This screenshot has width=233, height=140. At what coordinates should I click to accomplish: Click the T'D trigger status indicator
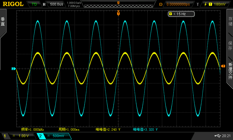[x=34, y=4]
